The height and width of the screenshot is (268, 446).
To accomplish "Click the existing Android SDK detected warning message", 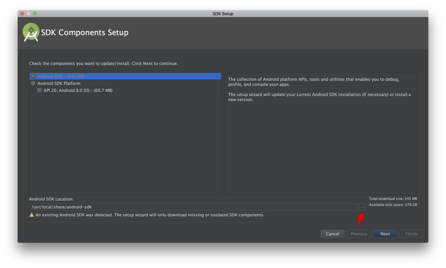I will 150,215.
